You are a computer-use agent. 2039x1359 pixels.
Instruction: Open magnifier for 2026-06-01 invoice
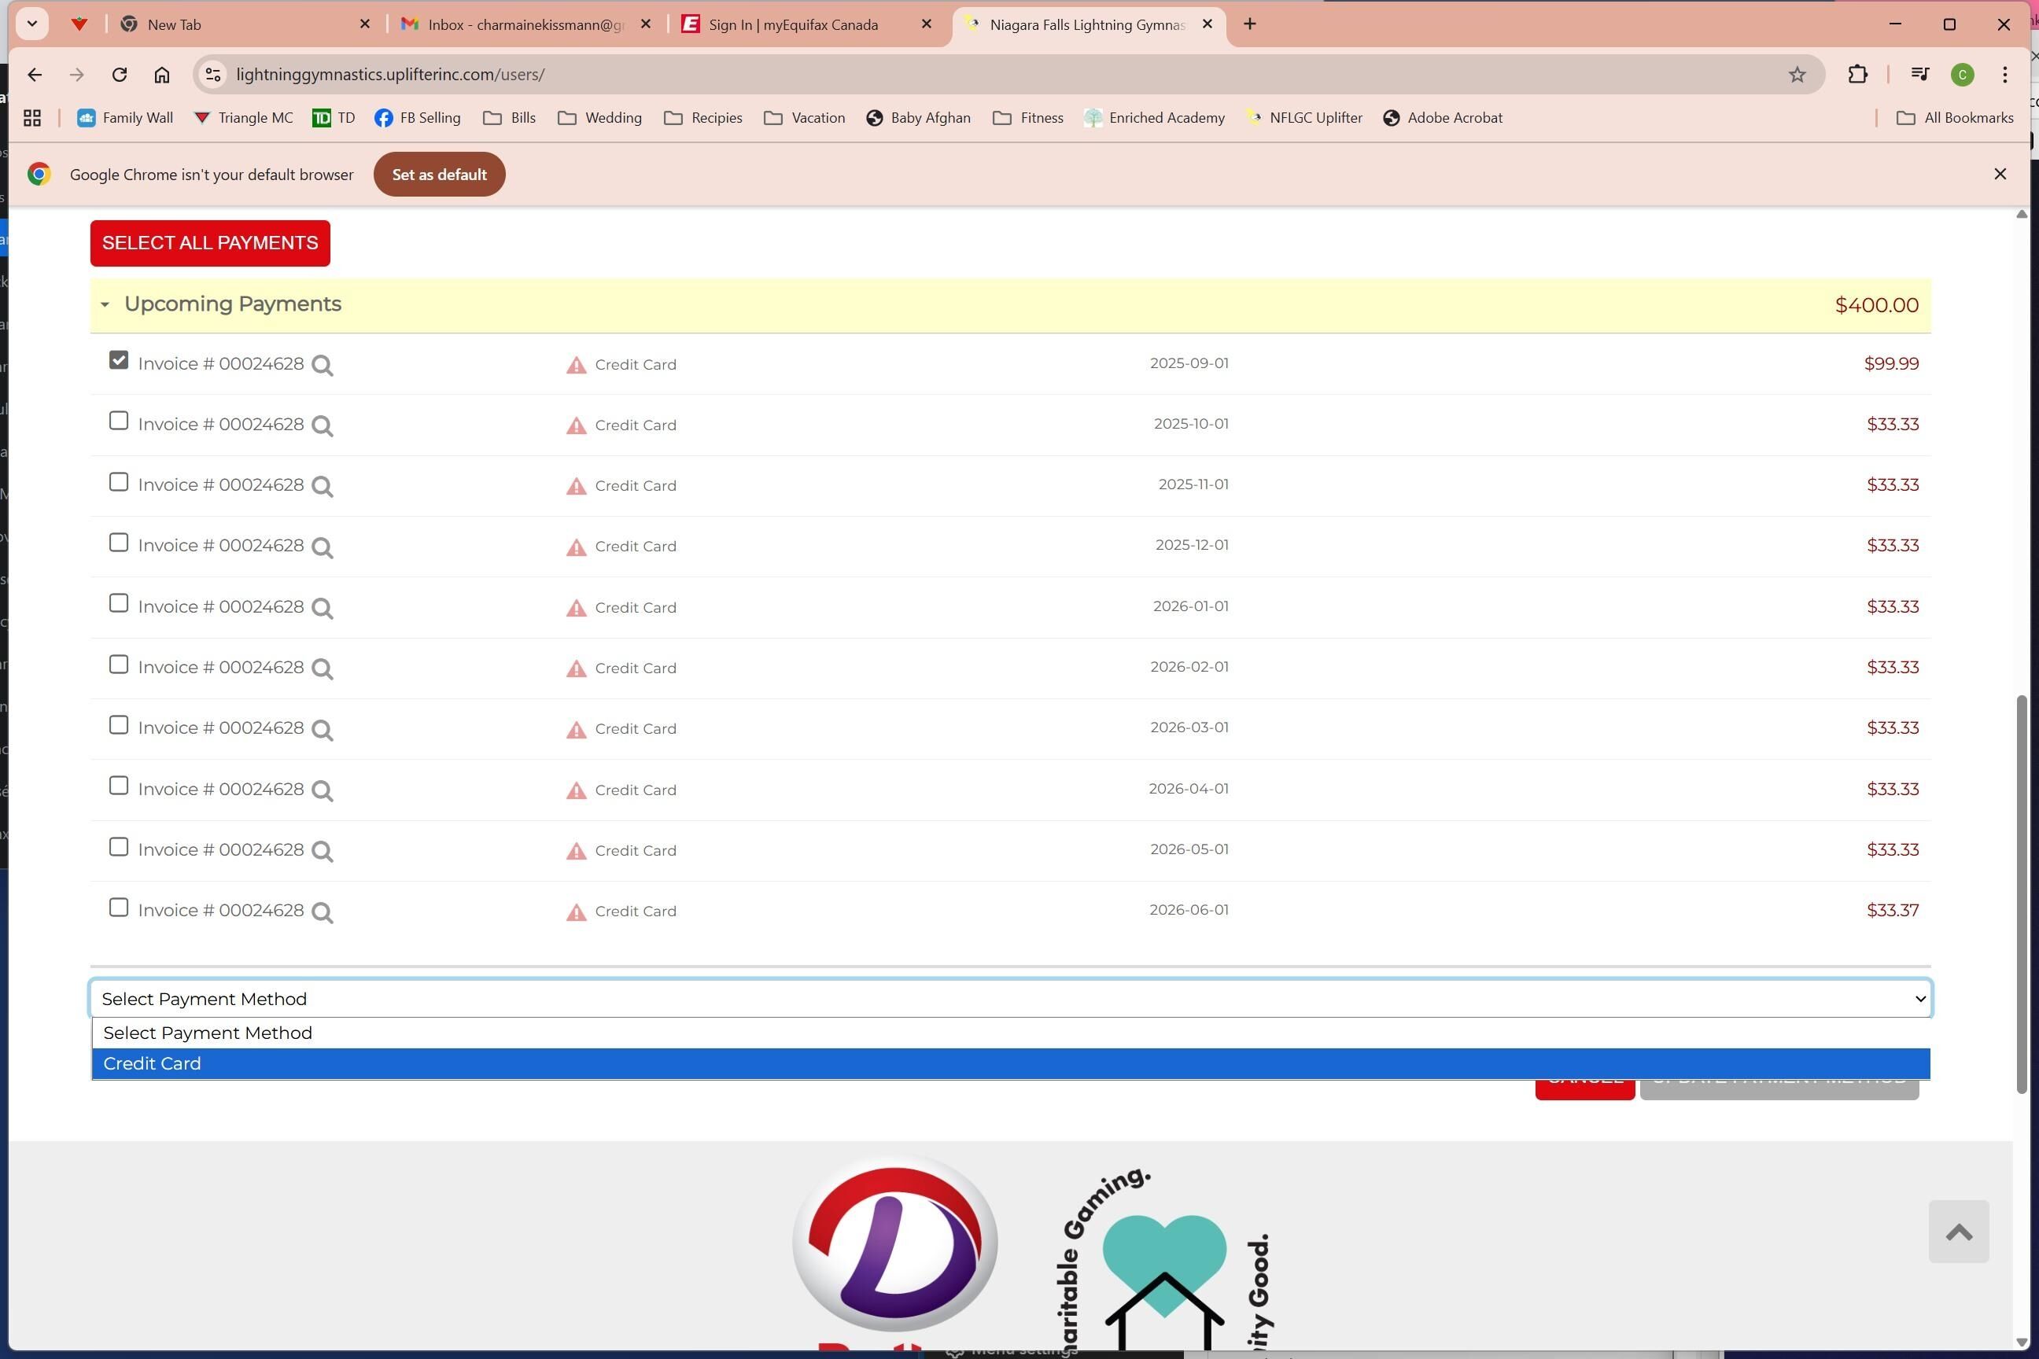[323, 912]
